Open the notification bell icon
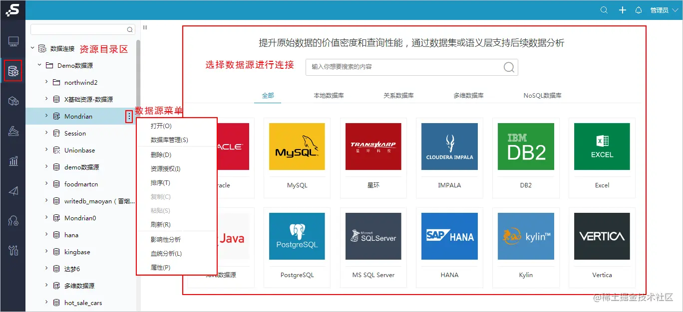683x312 pixels. [x=639, y=10]
